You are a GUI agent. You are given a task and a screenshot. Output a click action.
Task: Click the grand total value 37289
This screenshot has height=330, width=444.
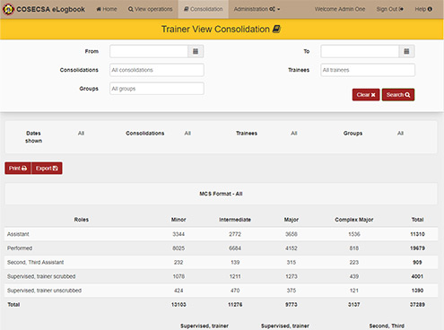click(x=417, y=305)
